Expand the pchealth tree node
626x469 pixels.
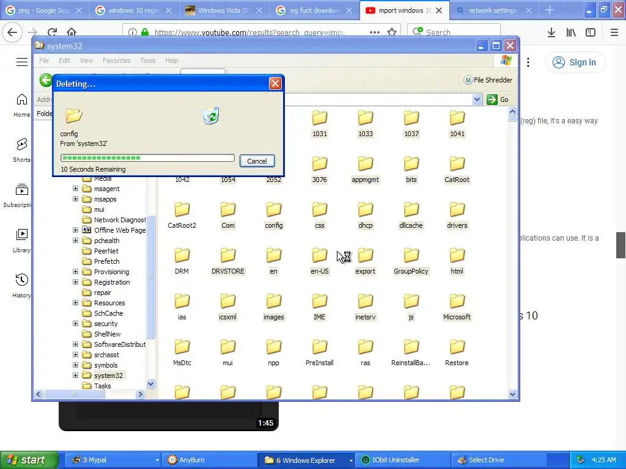(x=75, y=240)
